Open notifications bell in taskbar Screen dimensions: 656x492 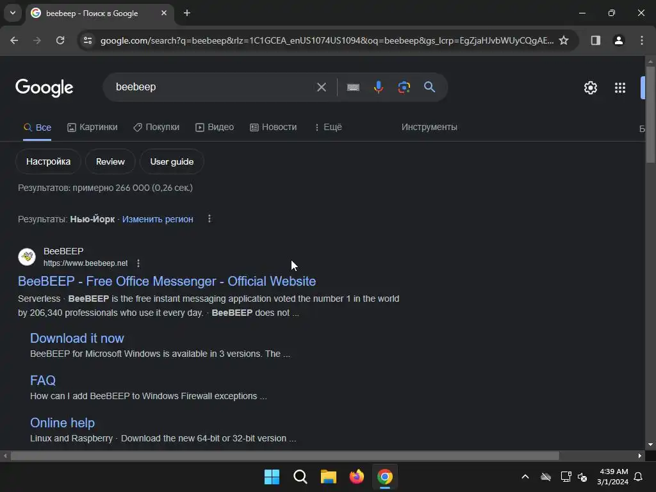tap(638, 477)
